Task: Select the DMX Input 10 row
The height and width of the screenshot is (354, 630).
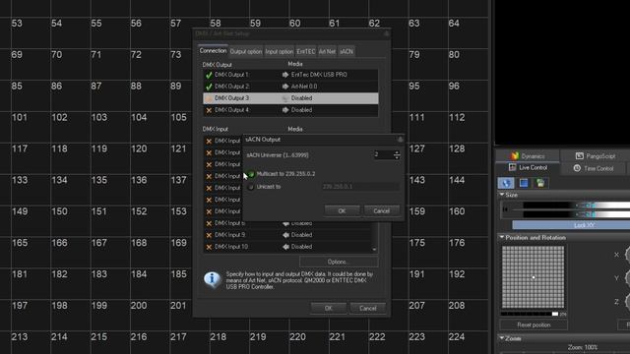Action: [x=287, y=247]
